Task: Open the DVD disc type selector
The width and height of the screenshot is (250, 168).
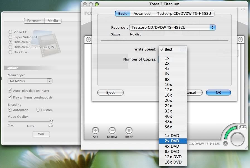Action: tap(243, 127)
